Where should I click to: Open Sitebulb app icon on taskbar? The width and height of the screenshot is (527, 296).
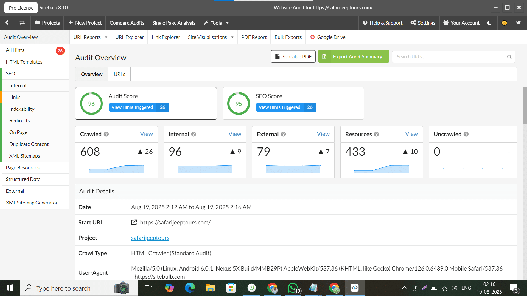click(355, 288)
